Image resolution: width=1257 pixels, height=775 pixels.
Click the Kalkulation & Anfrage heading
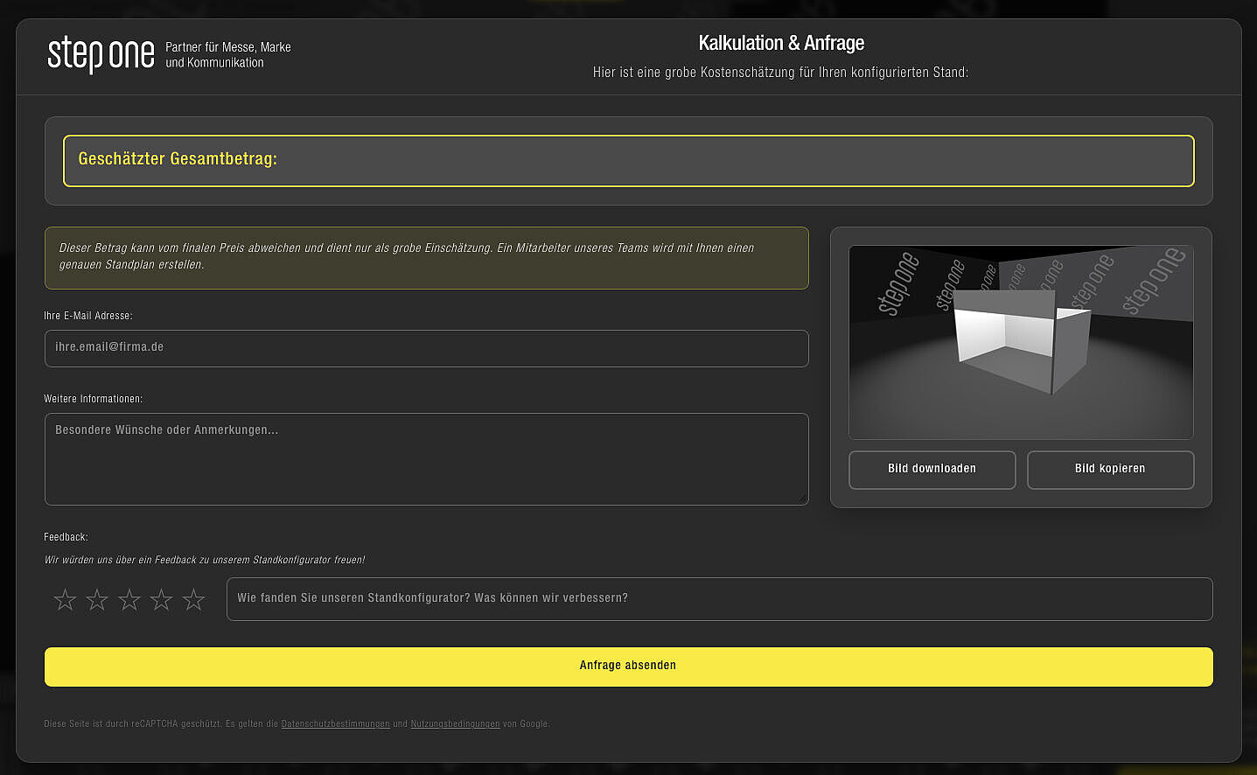(x=781, y=43)
